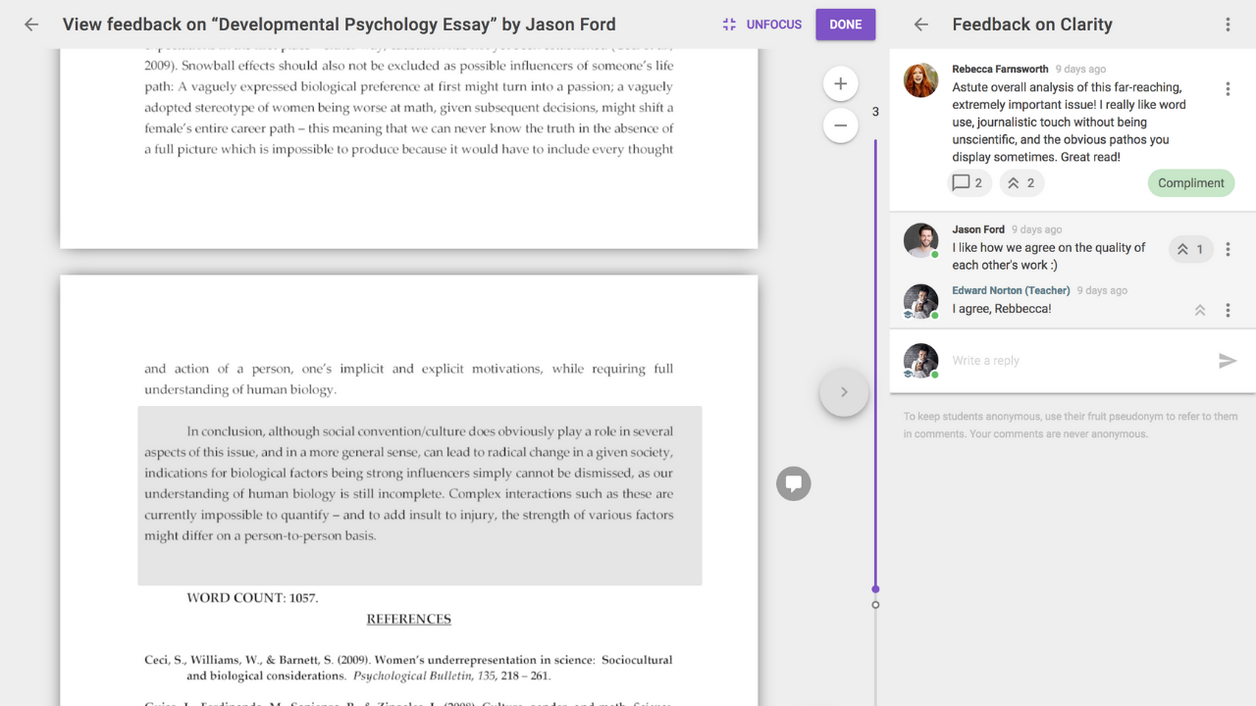Expand the next page with the chevron button
Screen dimensions: 1256x706
point(844,391)
